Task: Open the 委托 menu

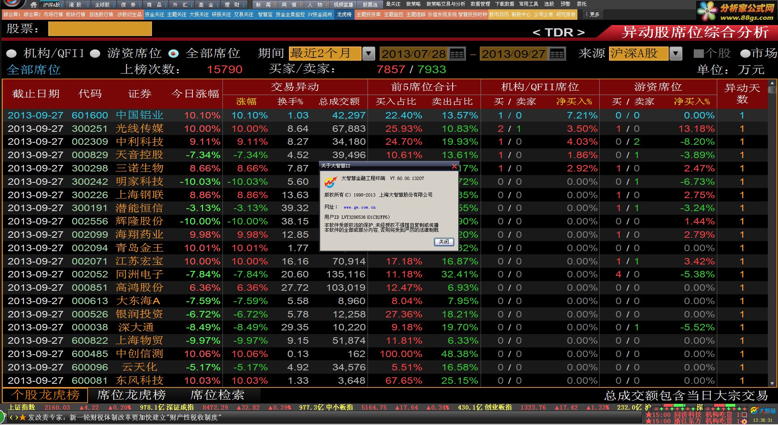Action: pos(581,4)
